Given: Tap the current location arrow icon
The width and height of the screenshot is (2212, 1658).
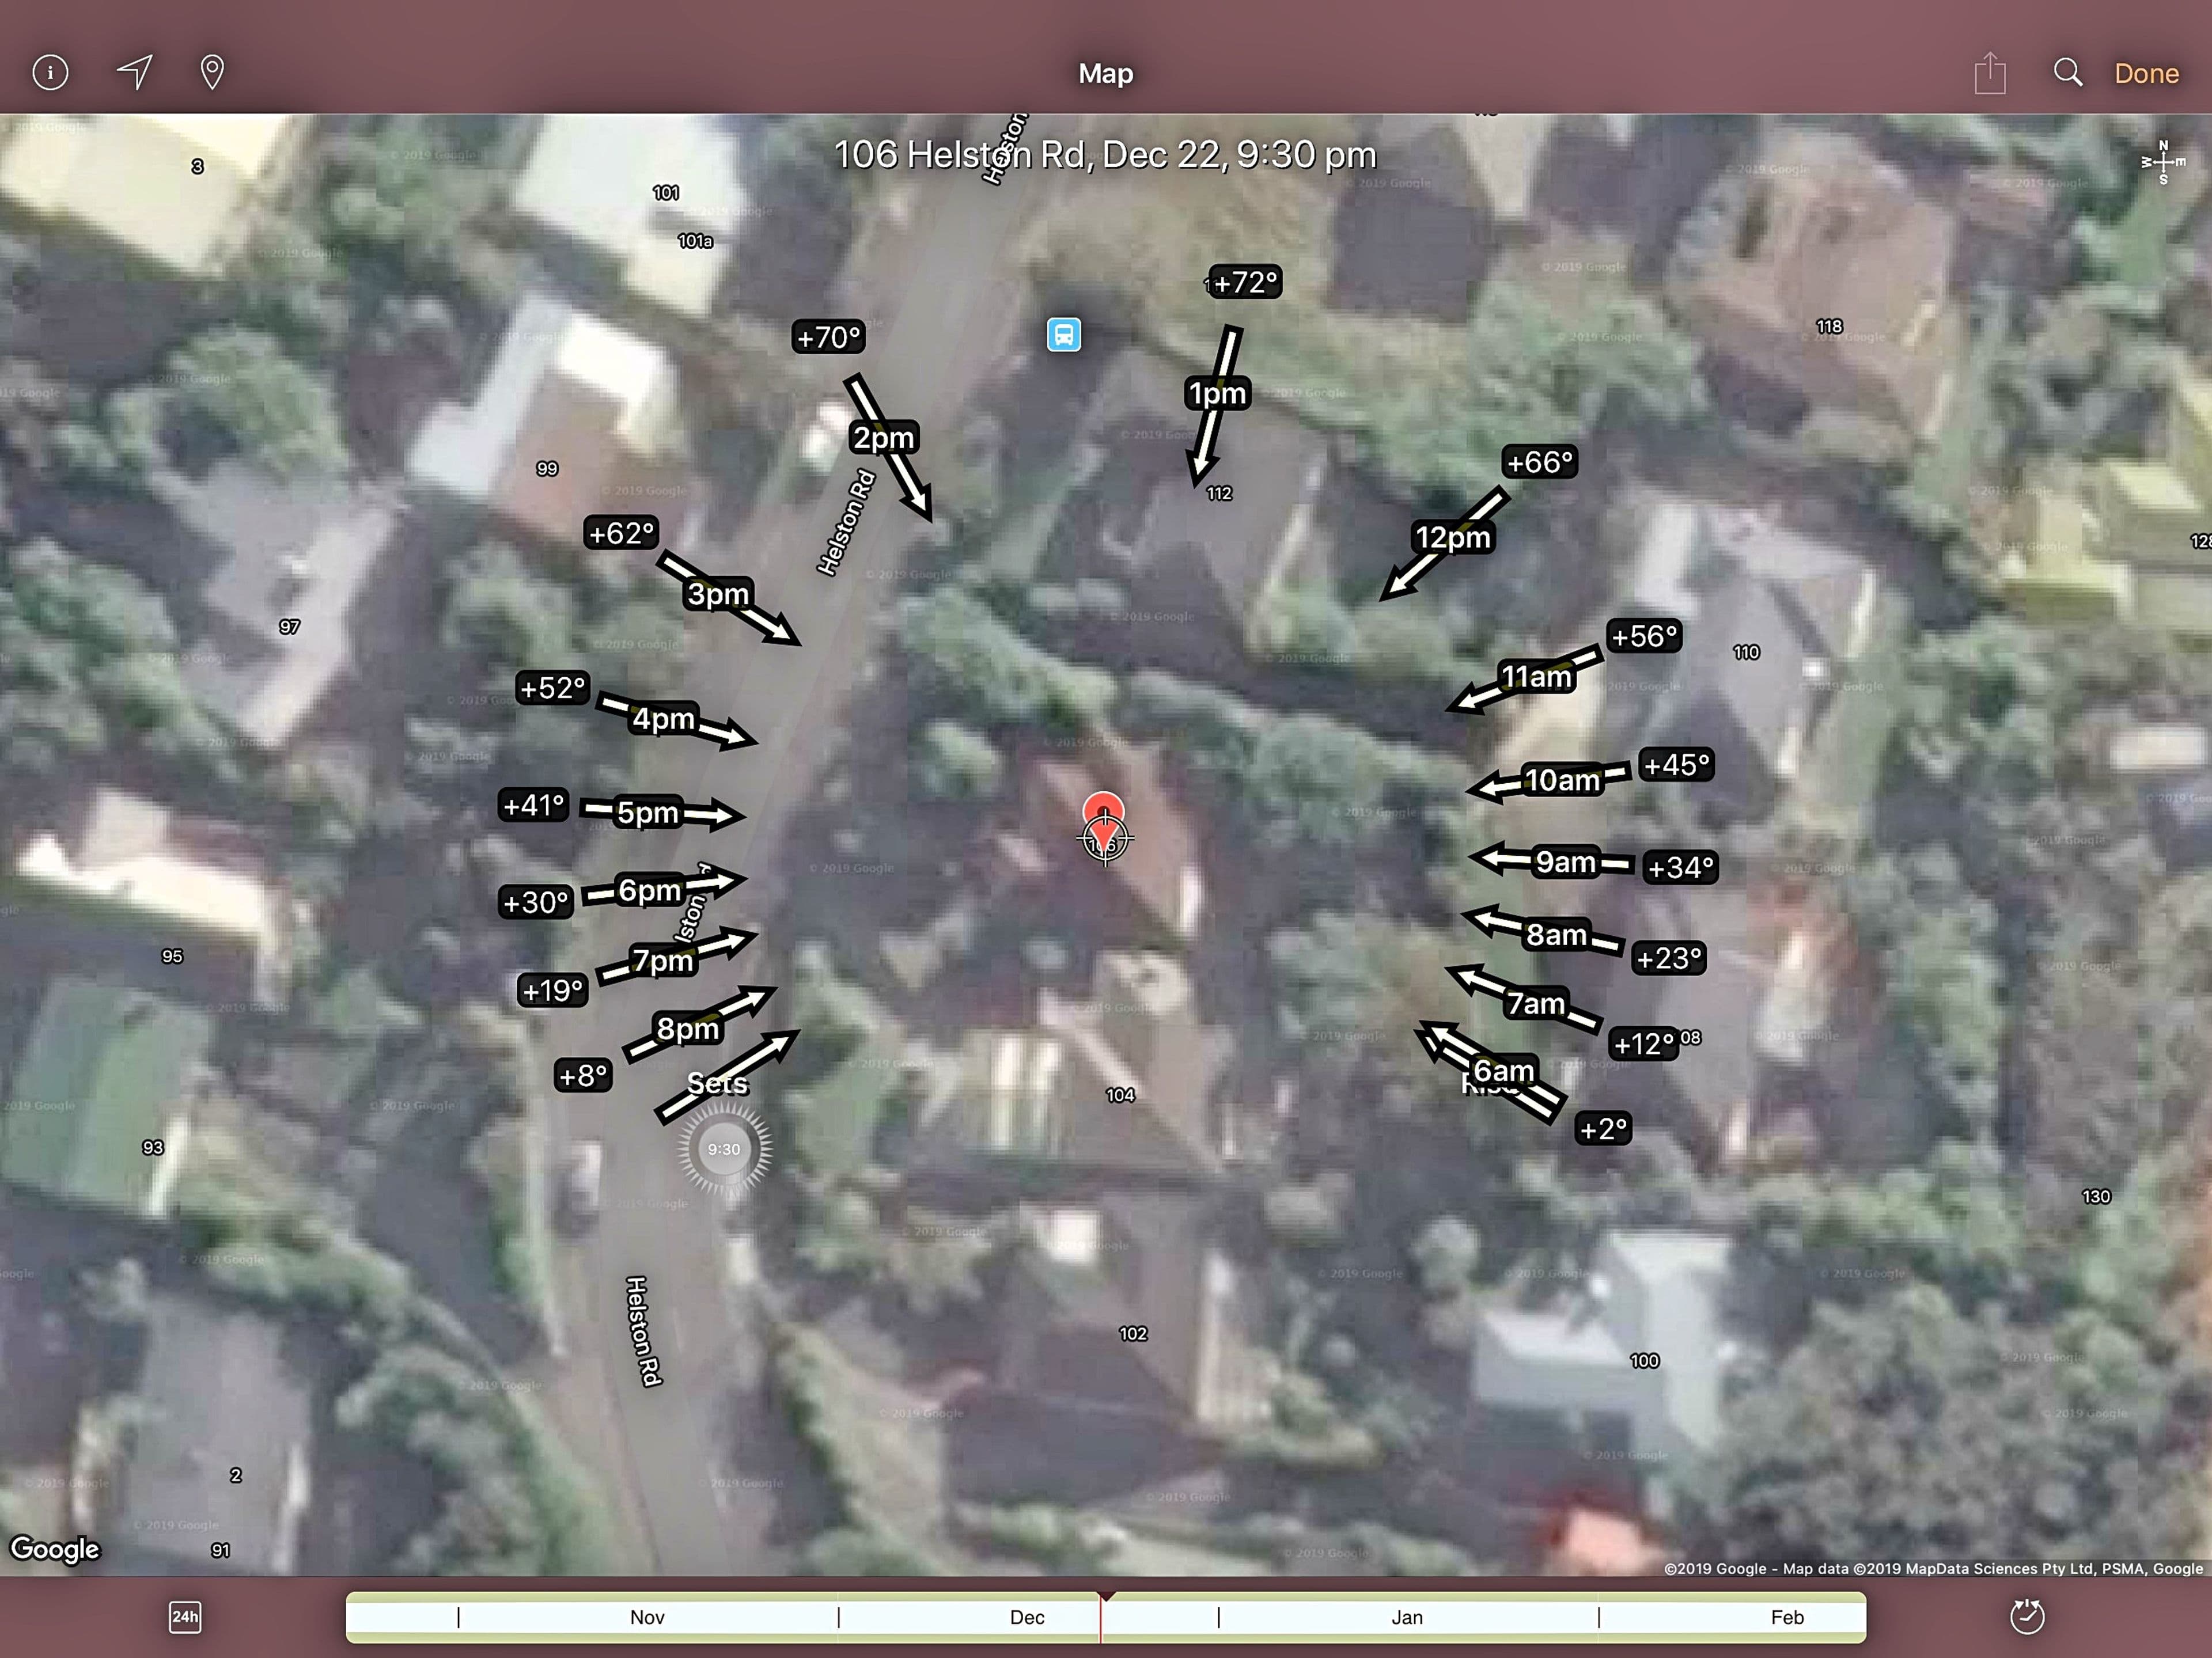Looking at the screenshot, I should pos(135,72).
